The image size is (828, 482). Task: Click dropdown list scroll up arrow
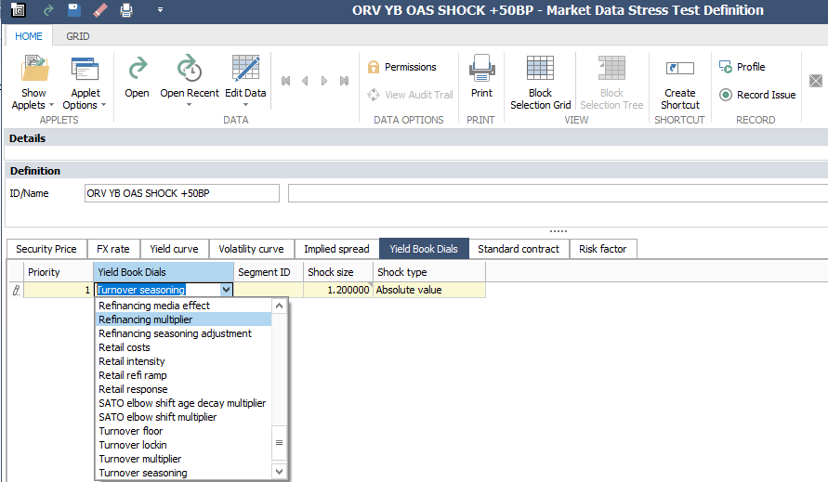pos(280,306)
